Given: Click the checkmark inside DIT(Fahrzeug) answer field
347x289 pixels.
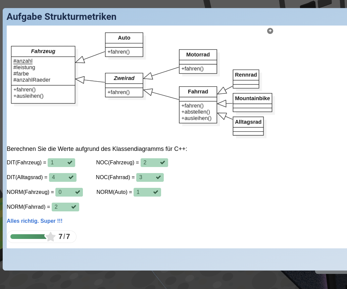Looking at the screenshot, I should (70, 162).
